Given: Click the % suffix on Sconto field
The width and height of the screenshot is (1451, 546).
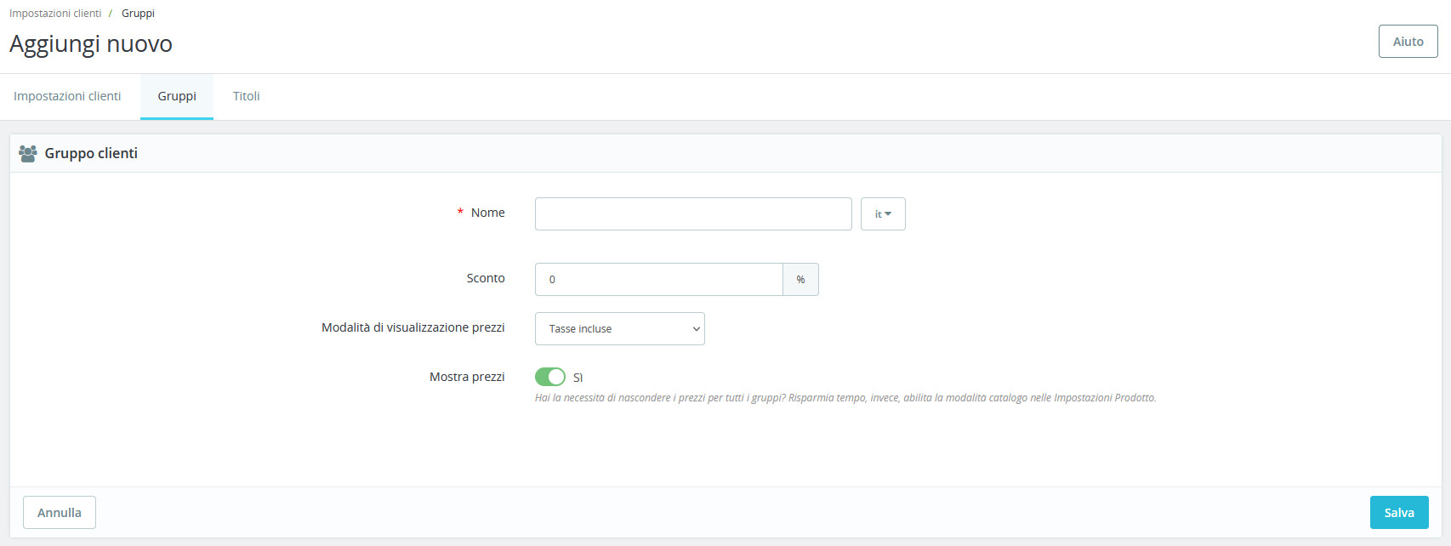Looking at the screenshot, I should [x=800, y=280].
